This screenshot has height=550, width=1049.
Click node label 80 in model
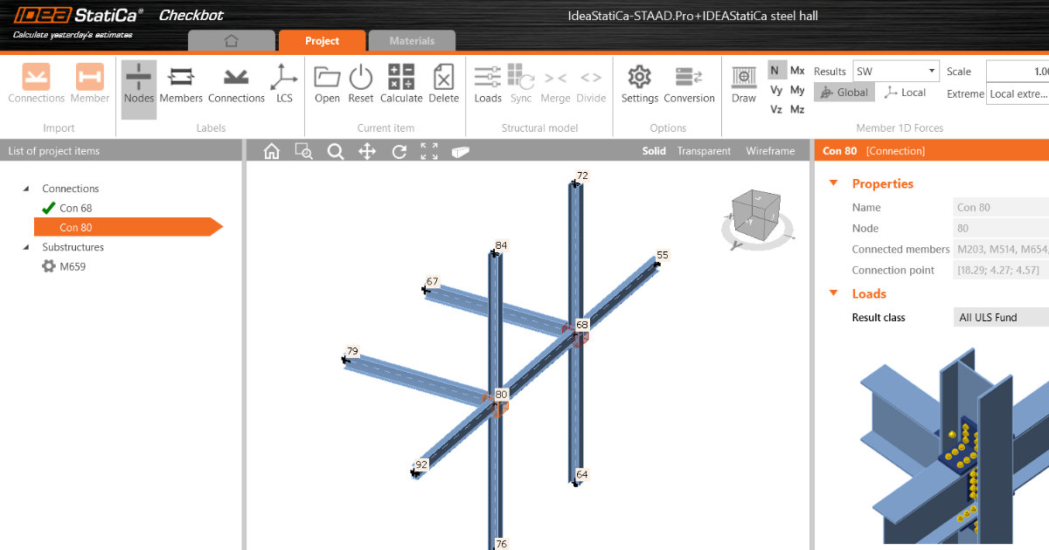[x=501, y=395]
